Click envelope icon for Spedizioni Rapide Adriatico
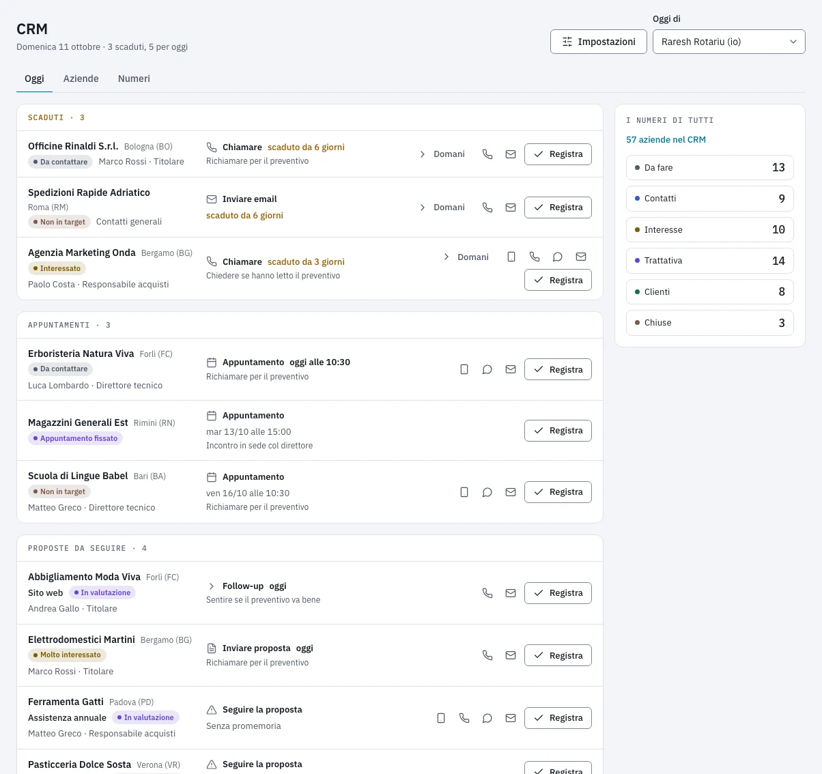The width and height of the screenshot is (822, 774). coord(511,207)
